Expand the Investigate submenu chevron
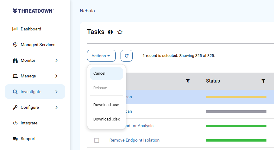 pos(56,92)
